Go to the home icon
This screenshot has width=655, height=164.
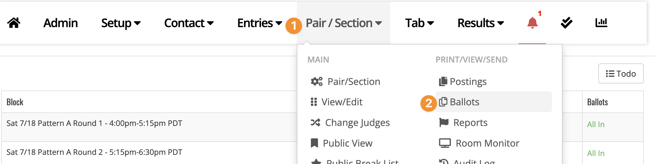coord(14,23)
